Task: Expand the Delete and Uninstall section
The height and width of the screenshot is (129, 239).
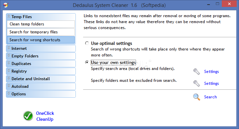Action: click(41, 79)
